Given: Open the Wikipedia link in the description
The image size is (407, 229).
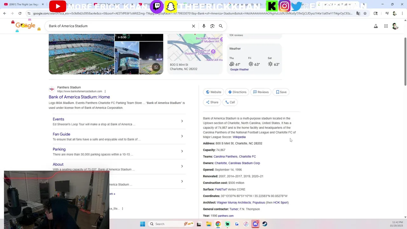Looking at the screenshot, I should 239,137.
